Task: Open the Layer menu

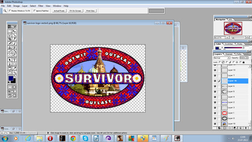Action: click(25, 6)
